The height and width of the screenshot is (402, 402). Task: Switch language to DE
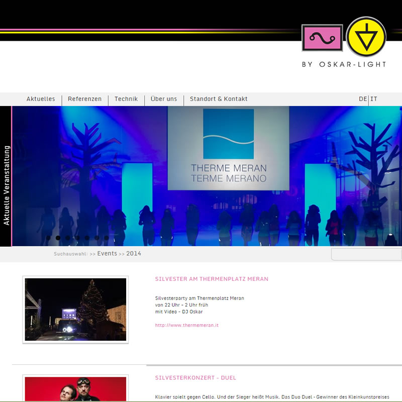pyautogui.click(x=363, y=99)
